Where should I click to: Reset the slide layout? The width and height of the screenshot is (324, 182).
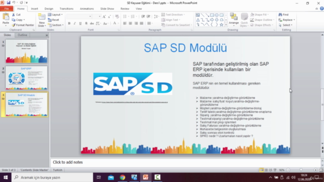[x=54, y=20]
